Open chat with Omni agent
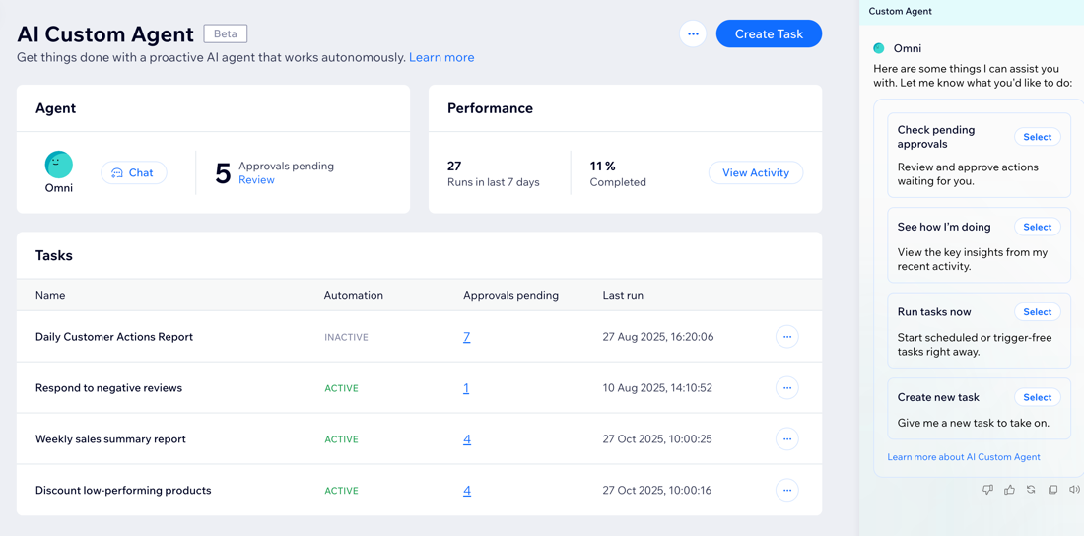The height and width of the screenshot is (536, 1084). pos(133,172)
